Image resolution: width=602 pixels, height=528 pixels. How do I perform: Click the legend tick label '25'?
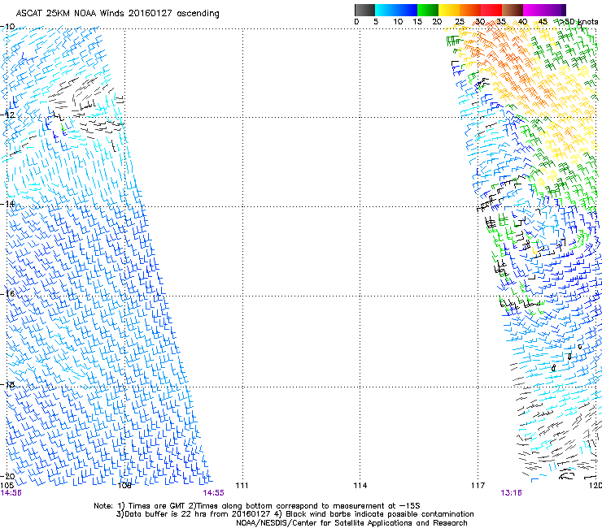coord(460,22)
